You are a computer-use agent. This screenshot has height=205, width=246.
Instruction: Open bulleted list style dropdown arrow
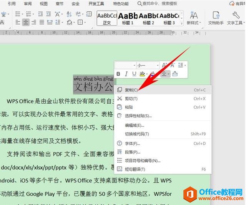[22, 14]
